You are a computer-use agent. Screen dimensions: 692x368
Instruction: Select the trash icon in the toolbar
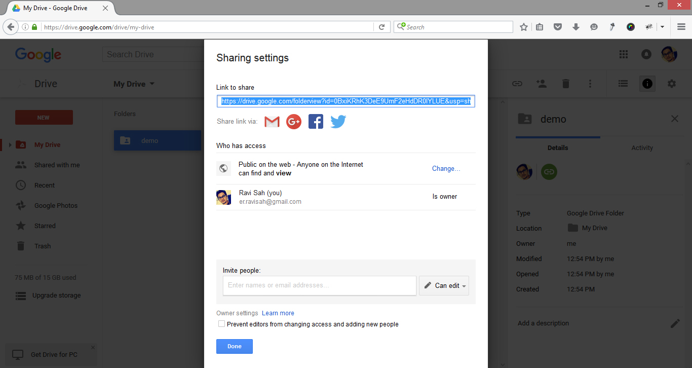[565, 83]
